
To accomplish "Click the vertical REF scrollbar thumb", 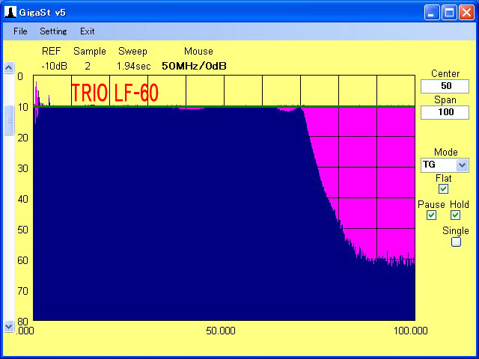I will point(9,120).
